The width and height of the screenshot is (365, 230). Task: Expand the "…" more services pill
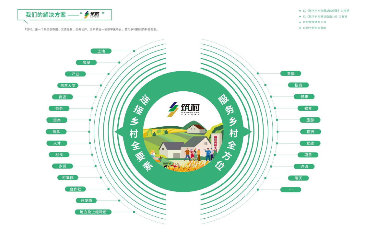(x=290, y=190)
